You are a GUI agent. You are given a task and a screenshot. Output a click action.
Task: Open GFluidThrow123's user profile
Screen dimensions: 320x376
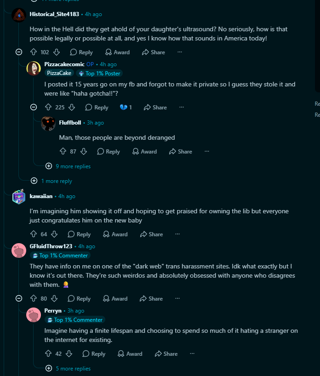pos(51,246)
